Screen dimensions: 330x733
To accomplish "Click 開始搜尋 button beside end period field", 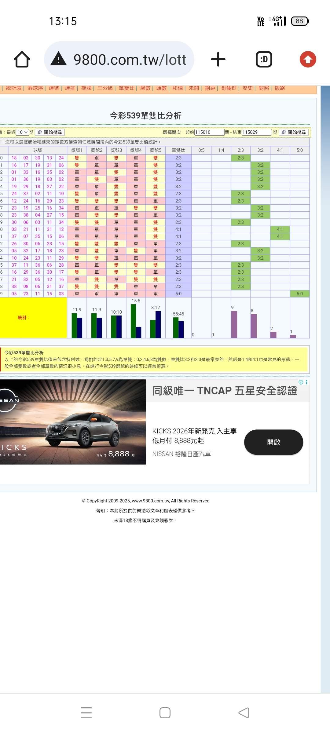I will click(x=294, y=132).
